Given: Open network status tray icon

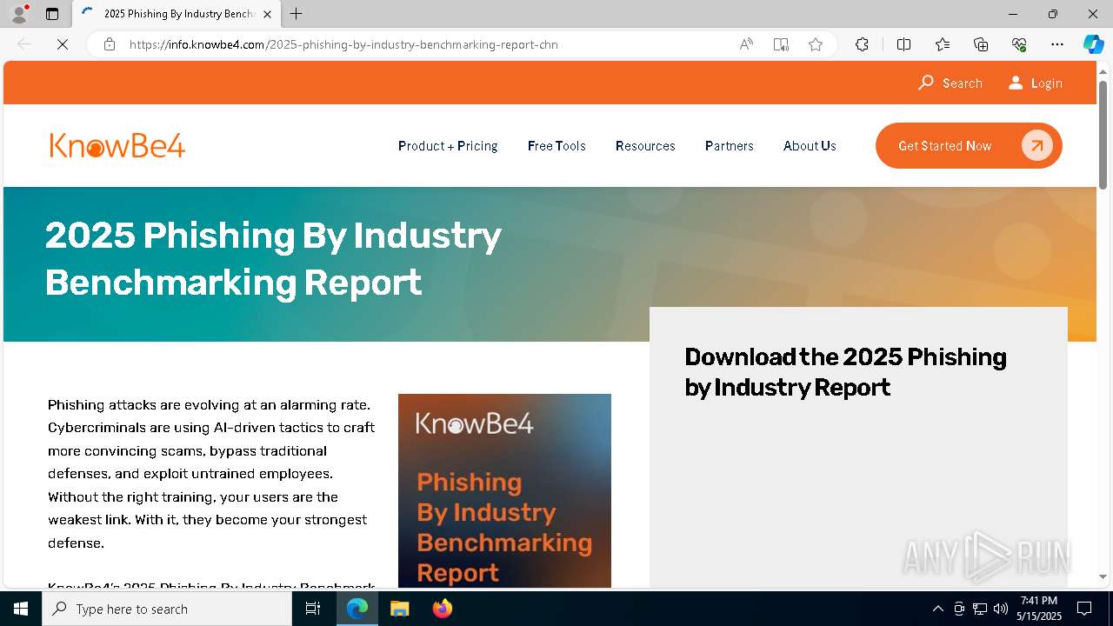Looking at the screenshot, I should pos(980,609).
